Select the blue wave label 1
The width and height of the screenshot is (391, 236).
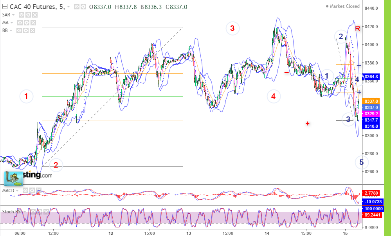(327, 76)
